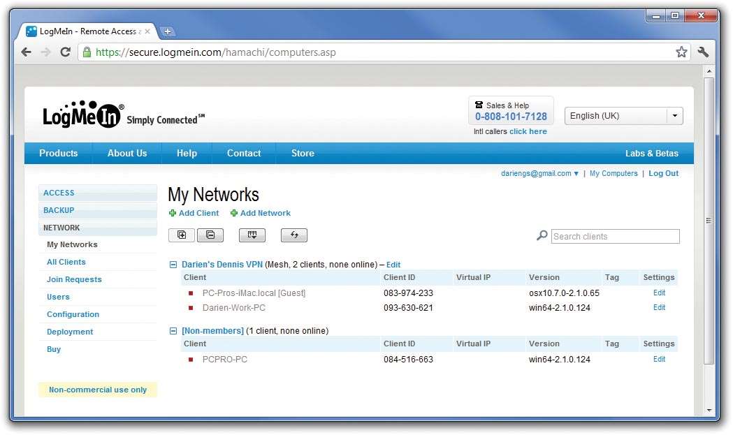Click the LogMeIn logo

coord(83,115)
